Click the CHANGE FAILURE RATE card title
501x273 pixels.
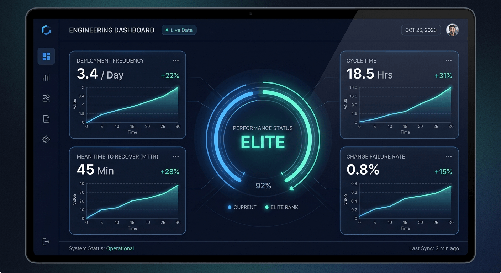click(376, 156)
